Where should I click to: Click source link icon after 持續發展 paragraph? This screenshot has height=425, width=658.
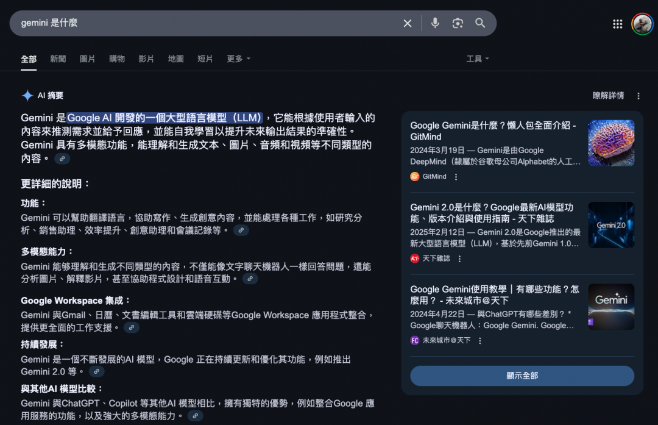point(96,372)
